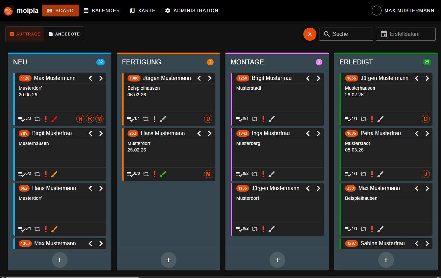
Task: Click the brush icon on card 1086
Action: coord(163,119)
